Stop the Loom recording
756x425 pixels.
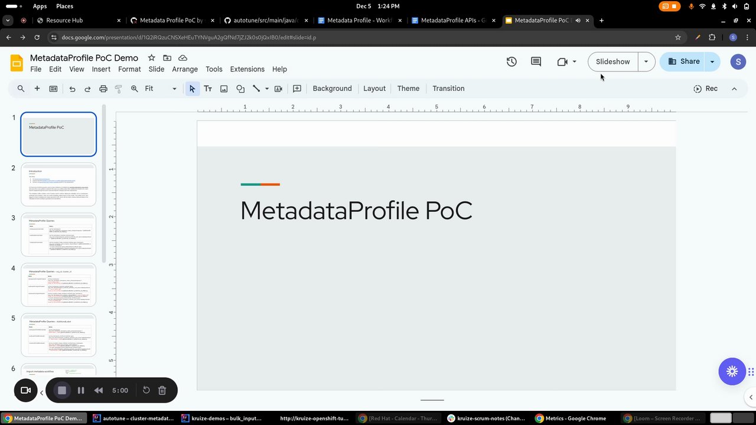(62, 390)
